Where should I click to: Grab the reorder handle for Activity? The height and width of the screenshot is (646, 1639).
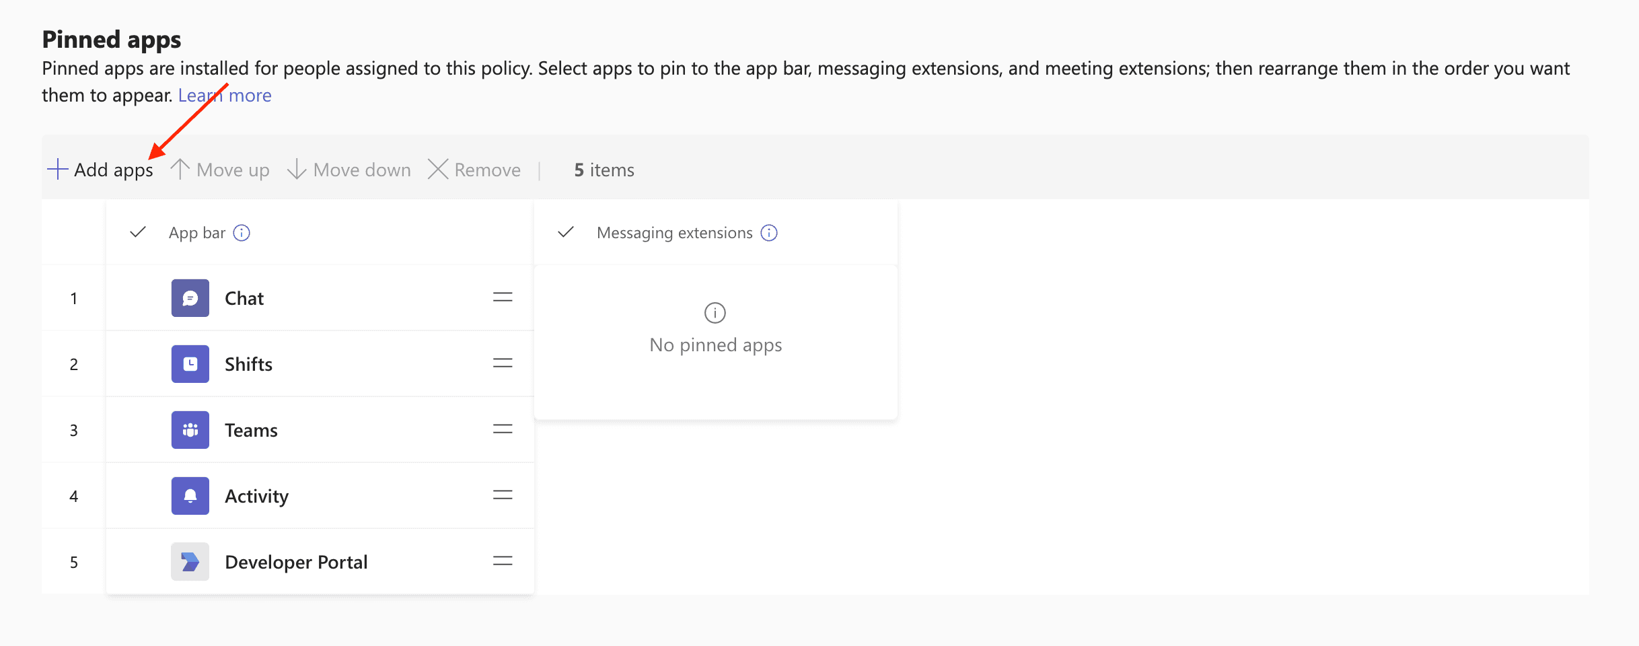[503, 495]
